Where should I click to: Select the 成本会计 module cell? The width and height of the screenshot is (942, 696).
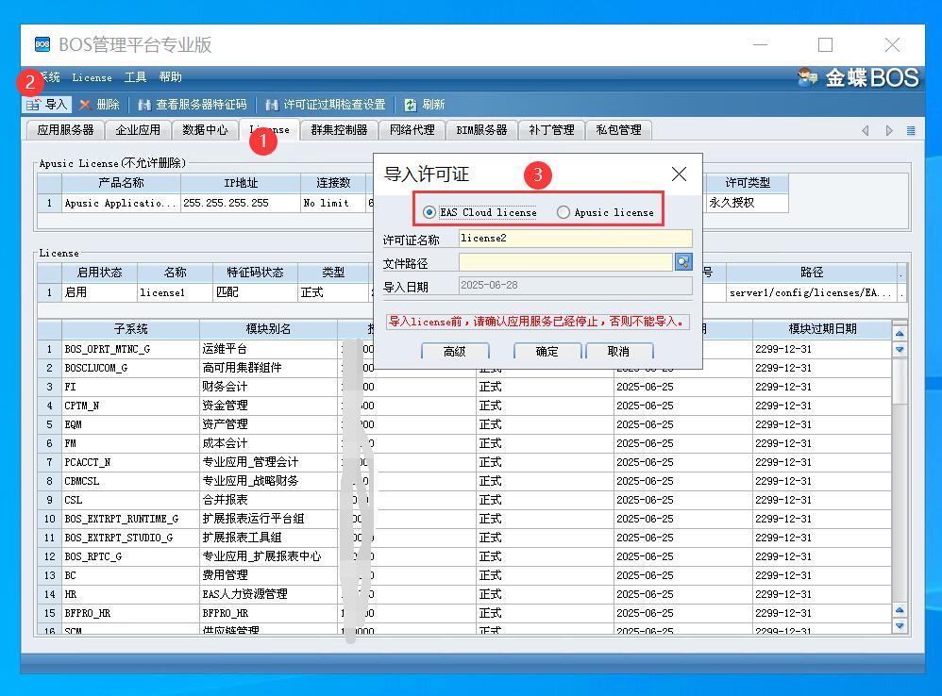(x=268, y=443)
